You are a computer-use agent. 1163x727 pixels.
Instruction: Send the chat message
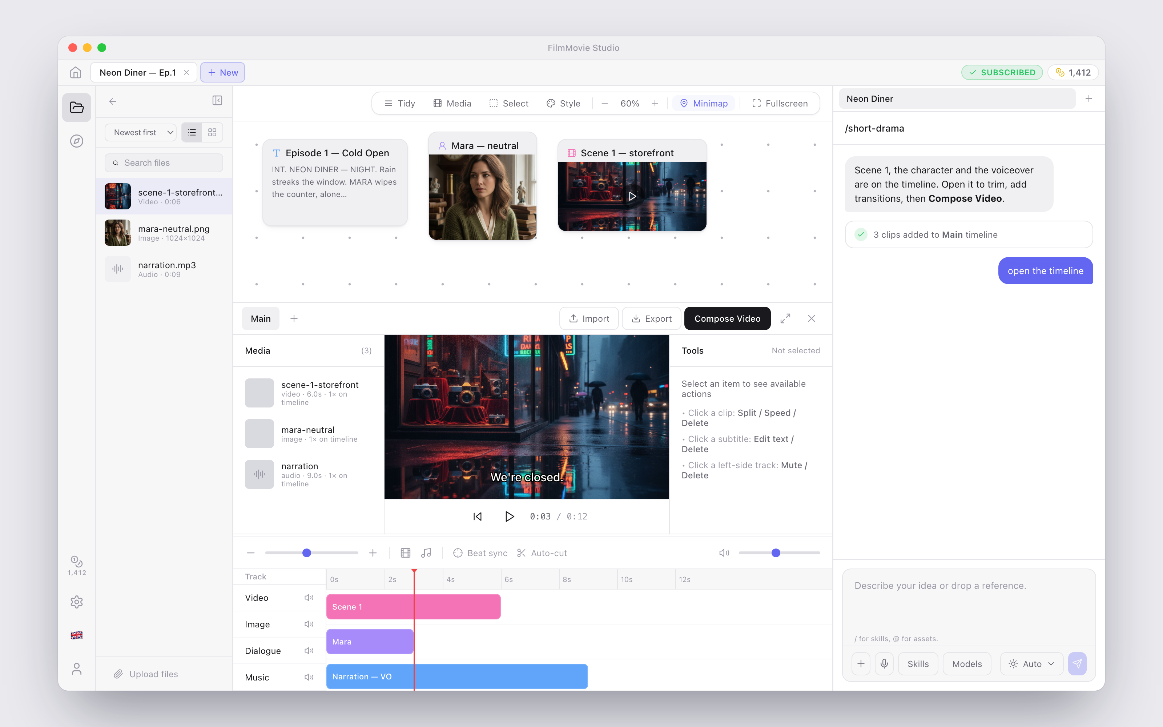coord(1077,664)
